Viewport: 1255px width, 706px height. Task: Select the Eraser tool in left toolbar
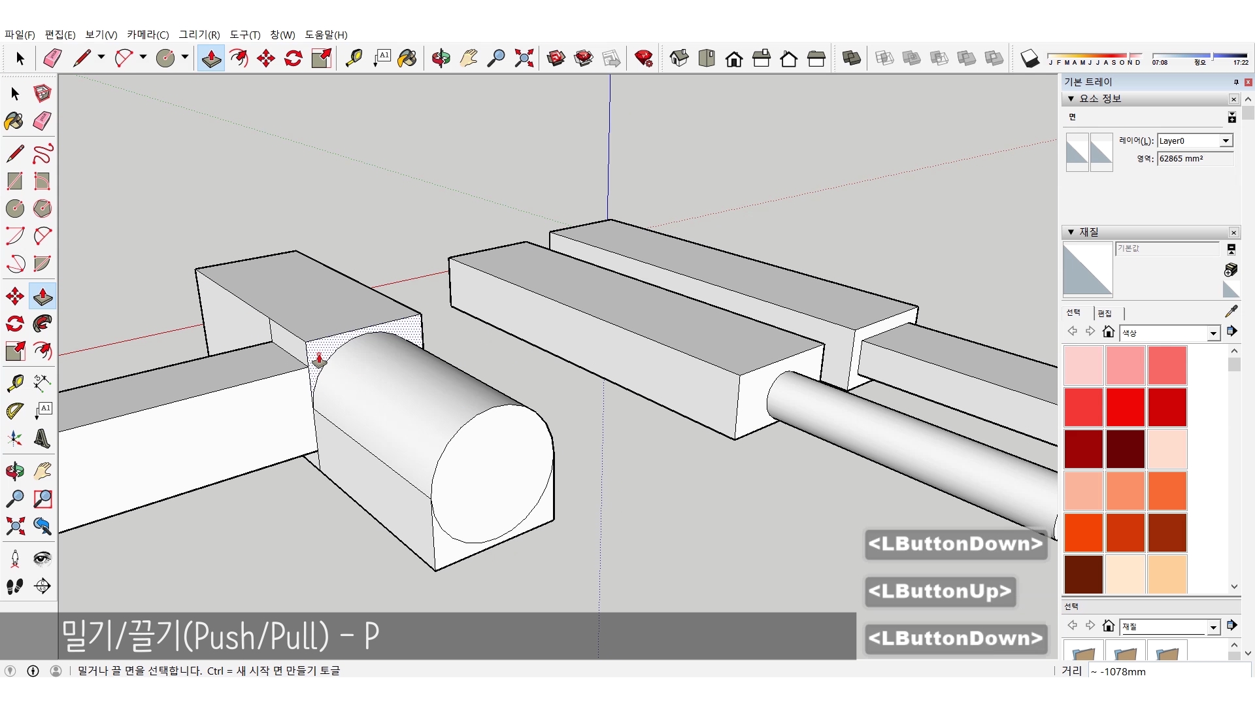point(42,121)
